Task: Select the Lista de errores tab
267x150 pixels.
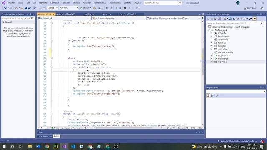Action: point(45,136)
